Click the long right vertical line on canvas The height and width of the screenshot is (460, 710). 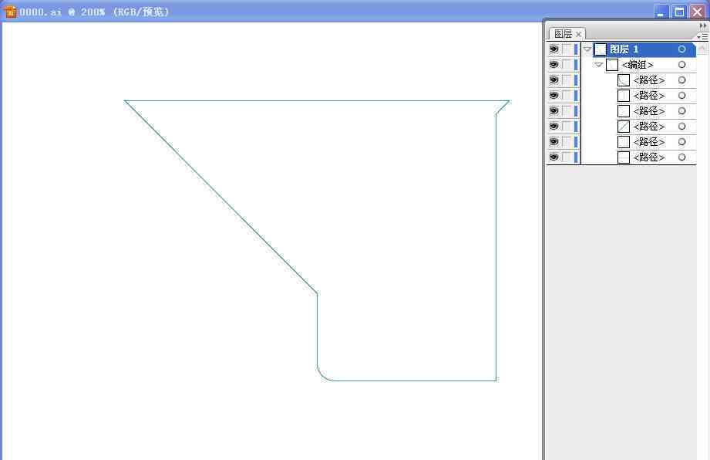496,247
